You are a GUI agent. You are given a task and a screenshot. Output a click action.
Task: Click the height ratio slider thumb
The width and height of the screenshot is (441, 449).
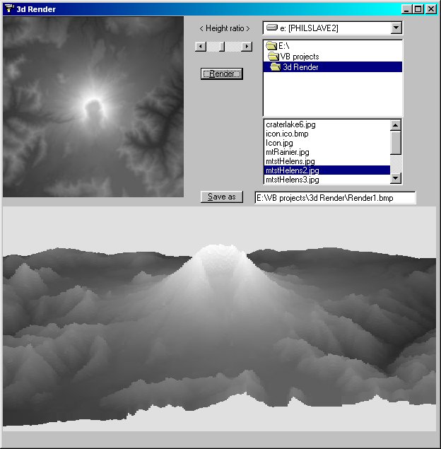(221, 47)
